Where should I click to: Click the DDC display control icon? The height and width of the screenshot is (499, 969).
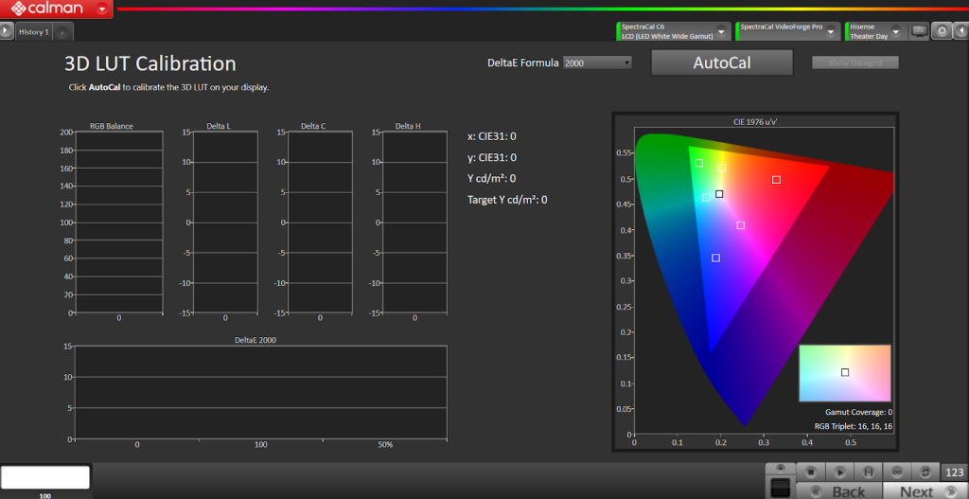point(918,31)
